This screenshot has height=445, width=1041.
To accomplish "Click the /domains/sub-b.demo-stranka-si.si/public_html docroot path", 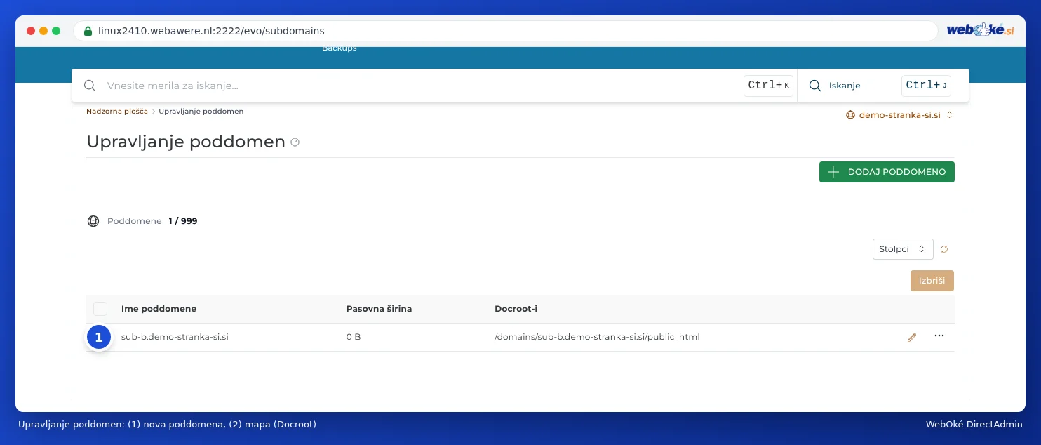I will [x=597, y=337].
